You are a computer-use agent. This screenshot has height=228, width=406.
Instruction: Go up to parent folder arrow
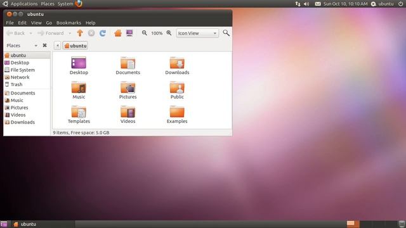(80, 33)
